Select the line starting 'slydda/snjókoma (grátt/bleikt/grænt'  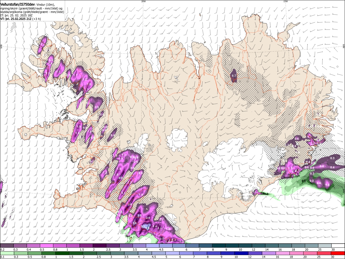click(32, 12)
